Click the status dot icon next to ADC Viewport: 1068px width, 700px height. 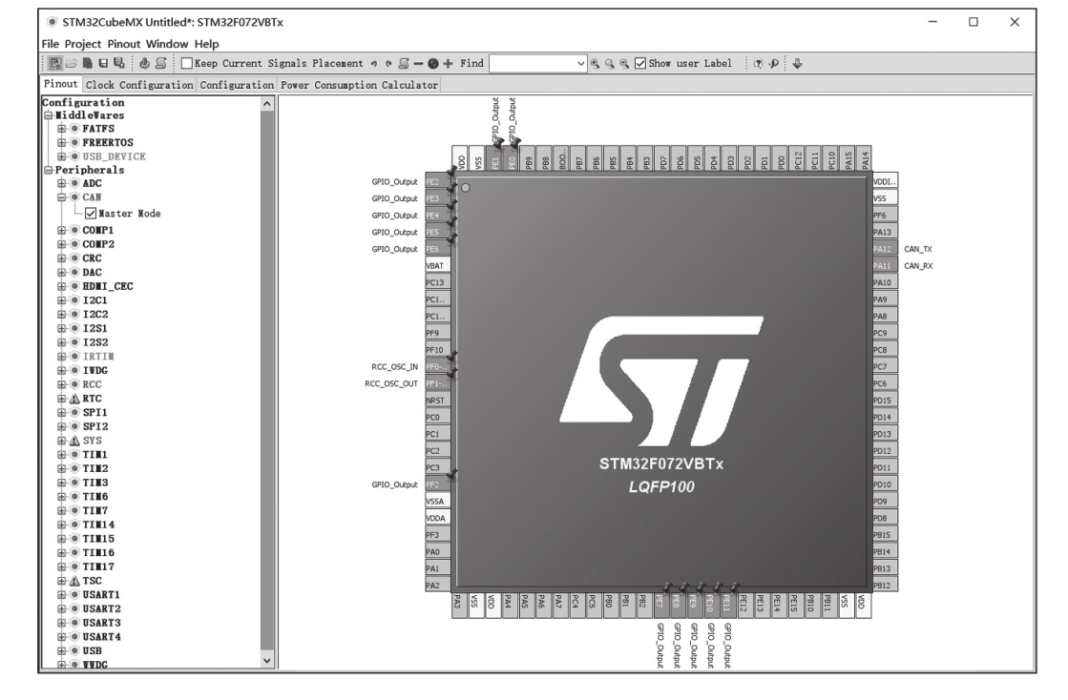coord(75,183)
